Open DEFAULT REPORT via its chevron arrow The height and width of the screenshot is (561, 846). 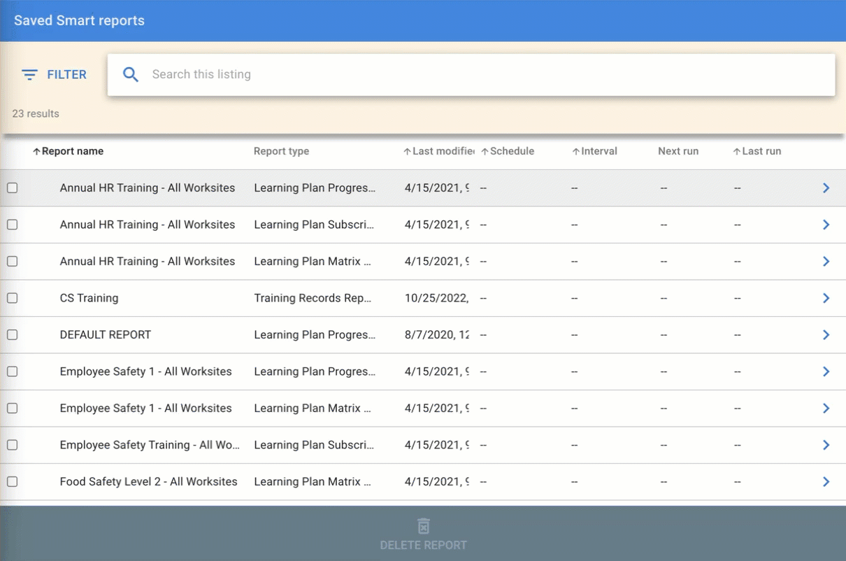tap(826, 334)
